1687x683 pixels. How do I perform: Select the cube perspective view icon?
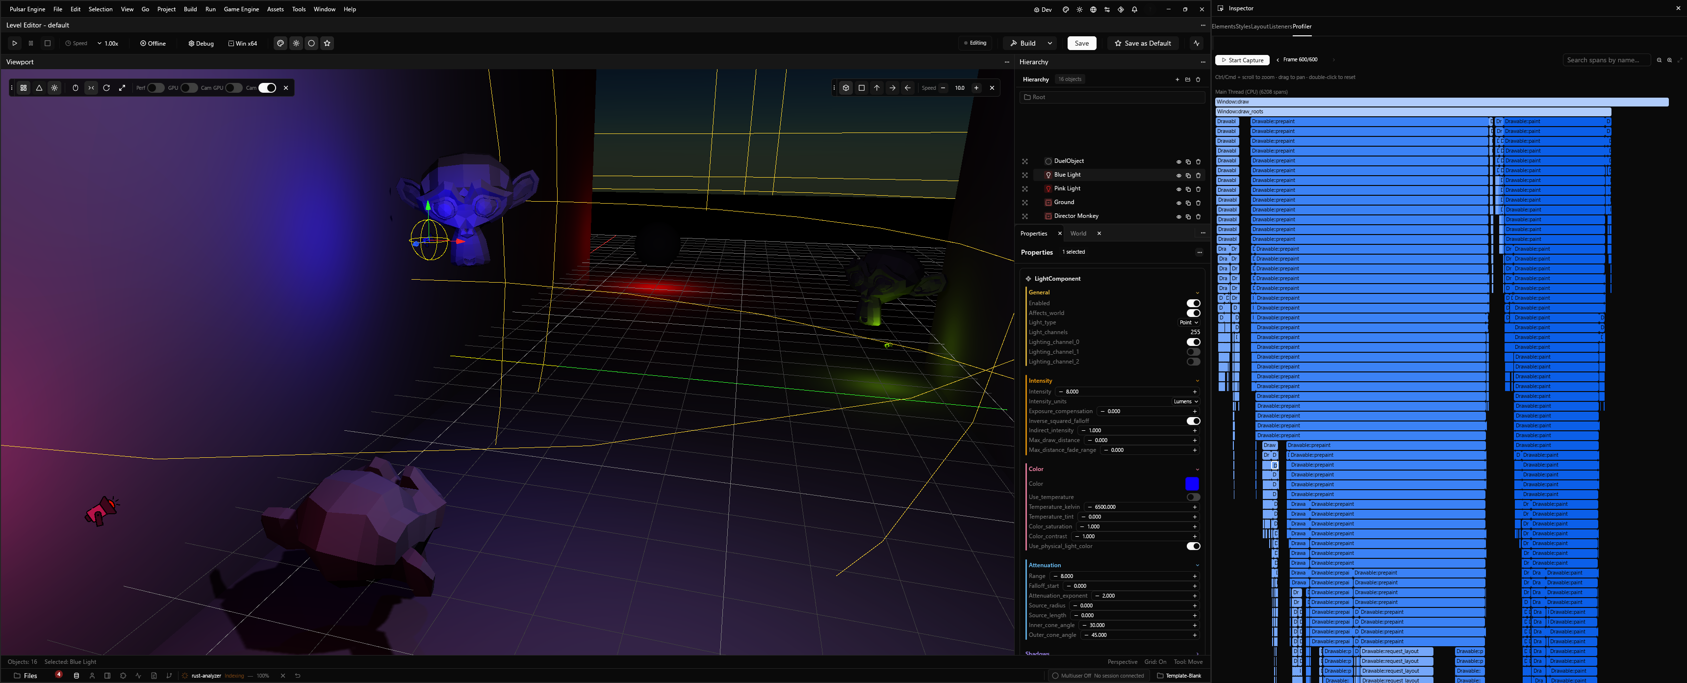pos(846,88)
